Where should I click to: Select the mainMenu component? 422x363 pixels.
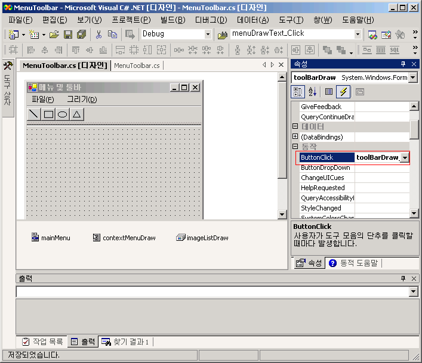[x=51, y=238]
